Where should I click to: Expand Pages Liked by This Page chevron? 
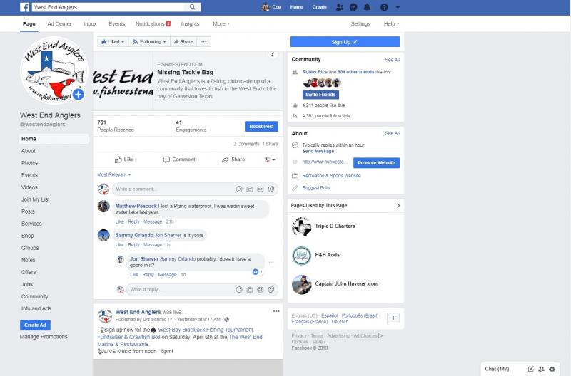[398, 205]
